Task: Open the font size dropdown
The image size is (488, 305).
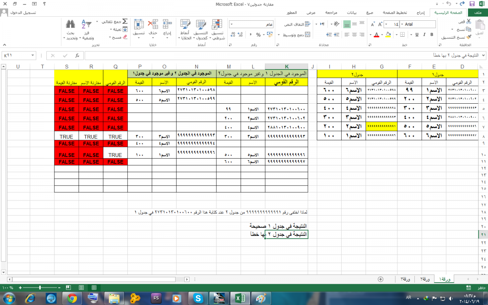Action: point(386,24)
